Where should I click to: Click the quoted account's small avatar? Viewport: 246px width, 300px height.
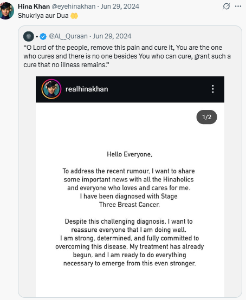[29, 36]
